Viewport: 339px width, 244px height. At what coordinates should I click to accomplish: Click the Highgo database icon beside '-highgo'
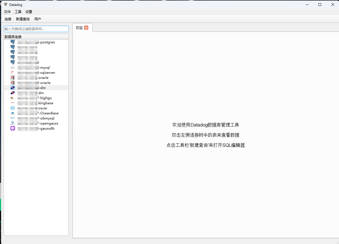pyautogui.click(x=13, y=98)
